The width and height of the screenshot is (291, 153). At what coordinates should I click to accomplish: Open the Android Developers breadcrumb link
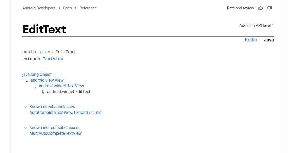click(x=39, y=8)
